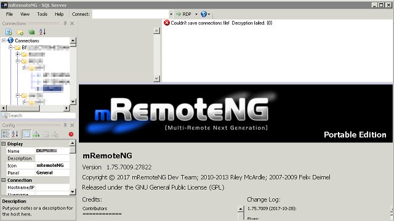Open the Tools menu
The width and height of the screenshot is (394, 221).
click(42, 14)
